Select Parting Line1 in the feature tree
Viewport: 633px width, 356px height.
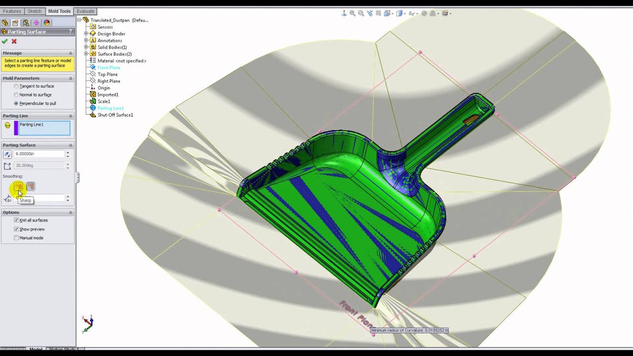(x=111, y=108)
